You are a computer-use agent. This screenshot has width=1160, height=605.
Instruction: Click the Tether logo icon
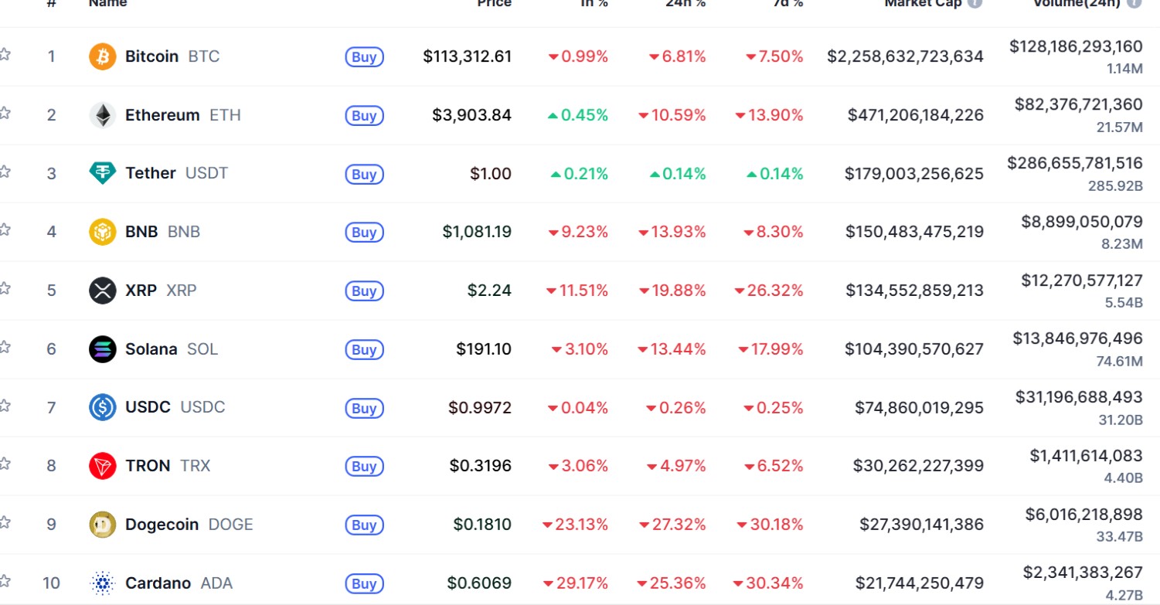[x=103, y=173]
